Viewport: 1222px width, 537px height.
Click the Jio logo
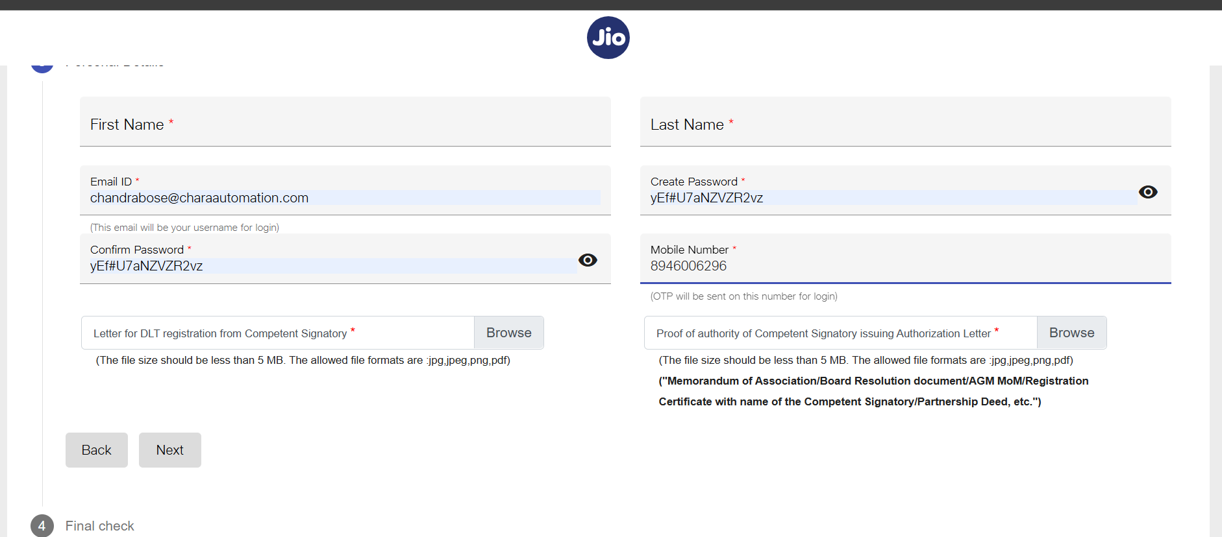pos(608,38)
